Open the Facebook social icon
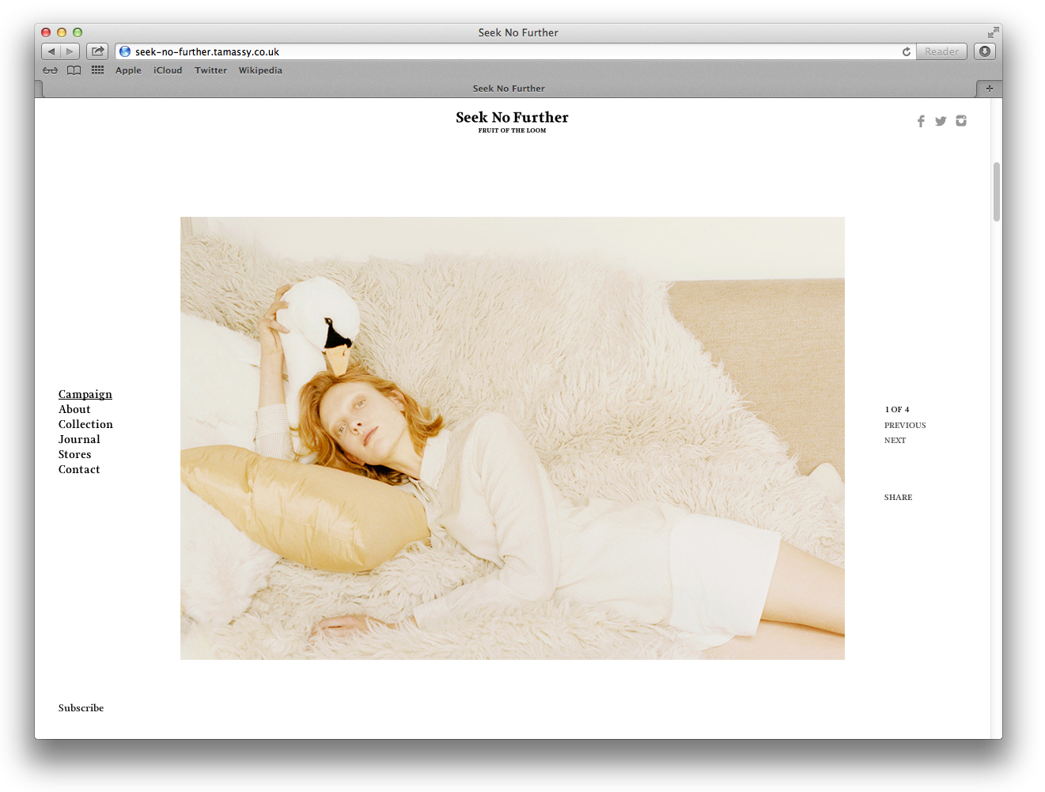The image size is (1045, 792). click(x=921, y=121)
